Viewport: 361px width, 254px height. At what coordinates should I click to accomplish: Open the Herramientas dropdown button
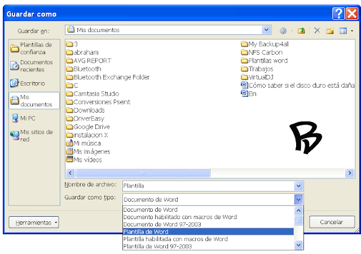pos(34,222)
